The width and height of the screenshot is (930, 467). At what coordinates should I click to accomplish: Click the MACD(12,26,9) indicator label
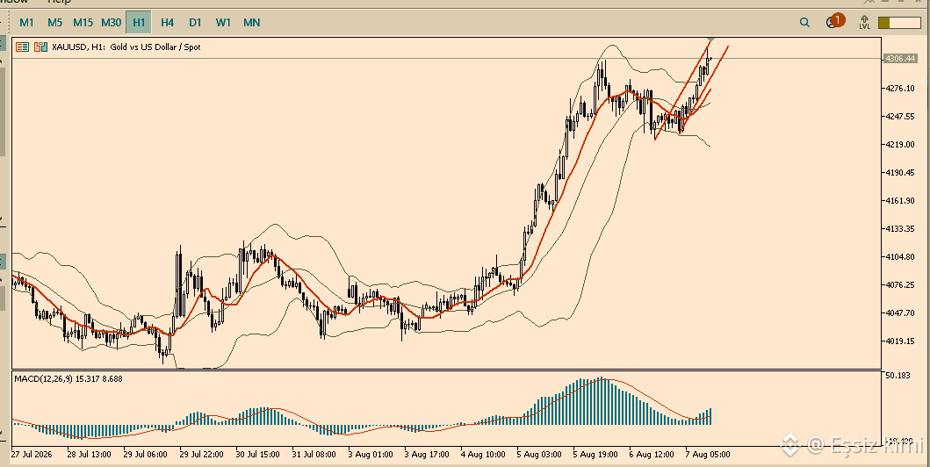point(68,378)
